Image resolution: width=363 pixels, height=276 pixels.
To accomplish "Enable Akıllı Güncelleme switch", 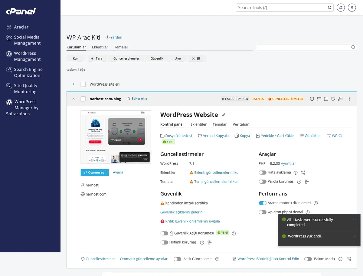I will [x=177, y=259].
